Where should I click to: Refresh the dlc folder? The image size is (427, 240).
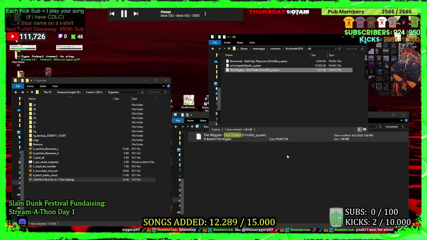[339, 49]
